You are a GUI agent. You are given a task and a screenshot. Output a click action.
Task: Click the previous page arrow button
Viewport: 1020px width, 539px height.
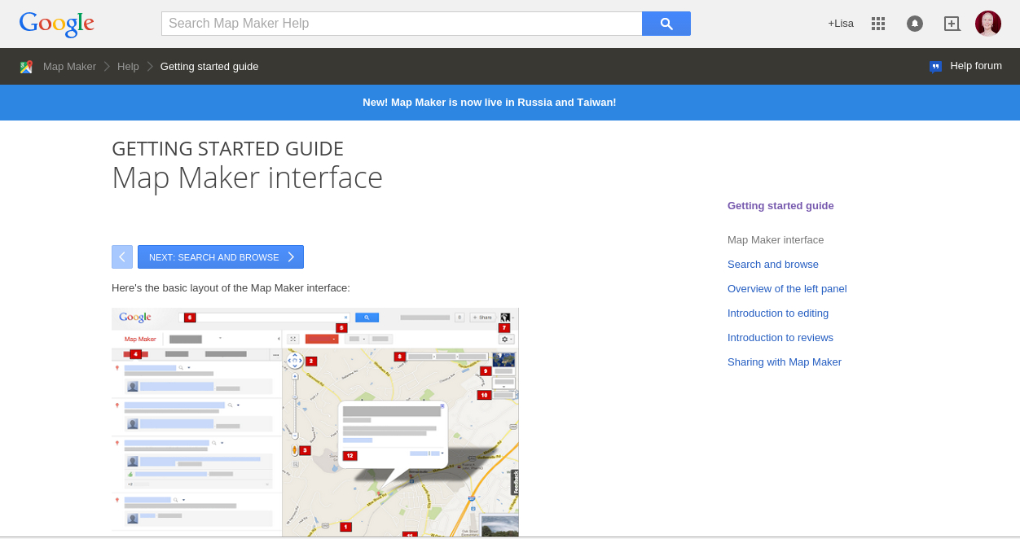(x=122, y=257)
